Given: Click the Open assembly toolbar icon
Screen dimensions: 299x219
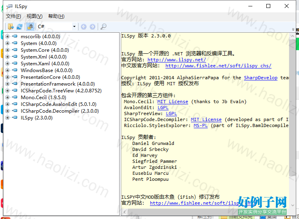Looking at the screenshot, I should point(11,27).
